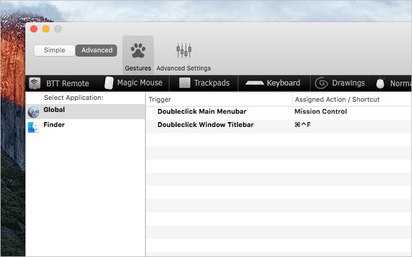Minimize the window with yellow button
This screenshot has height=257, width=412.
[x=46, y=29]
